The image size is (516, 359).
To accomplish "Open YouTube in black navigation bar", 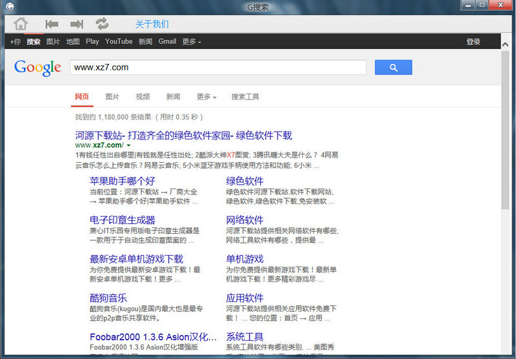I will pos(119,41).
